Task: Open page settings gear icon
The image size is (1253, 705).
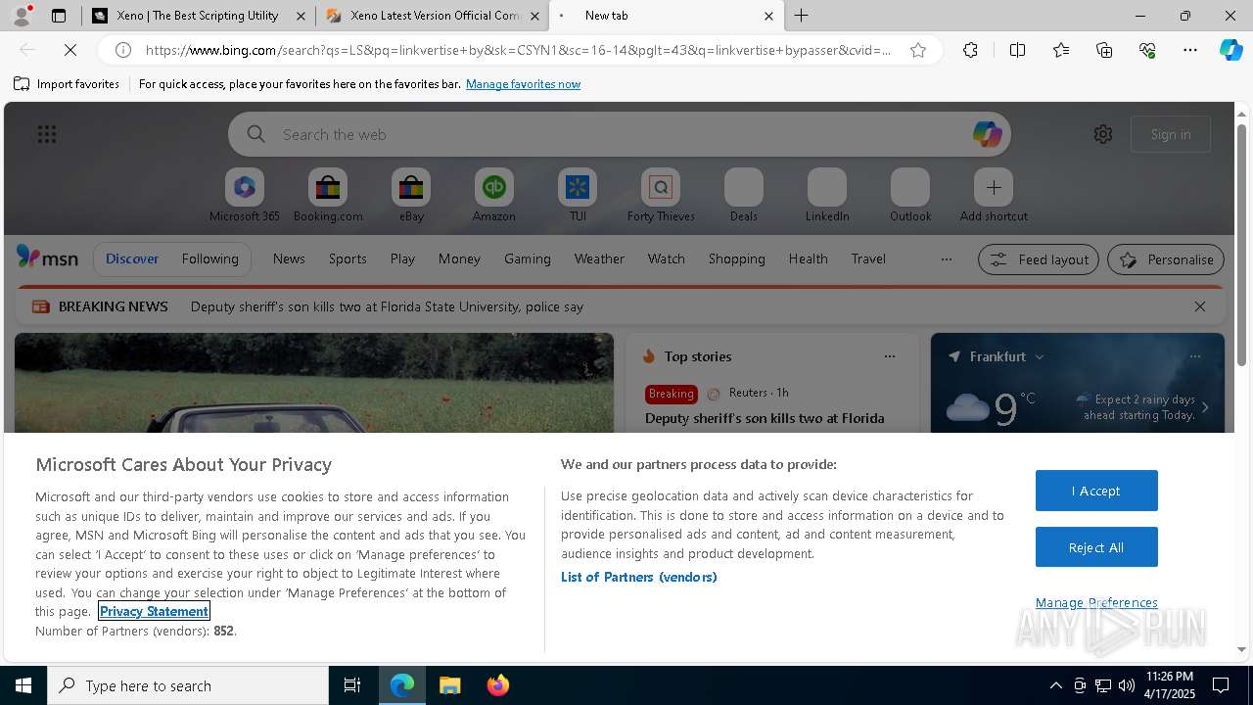Action: coord(1103,134)
